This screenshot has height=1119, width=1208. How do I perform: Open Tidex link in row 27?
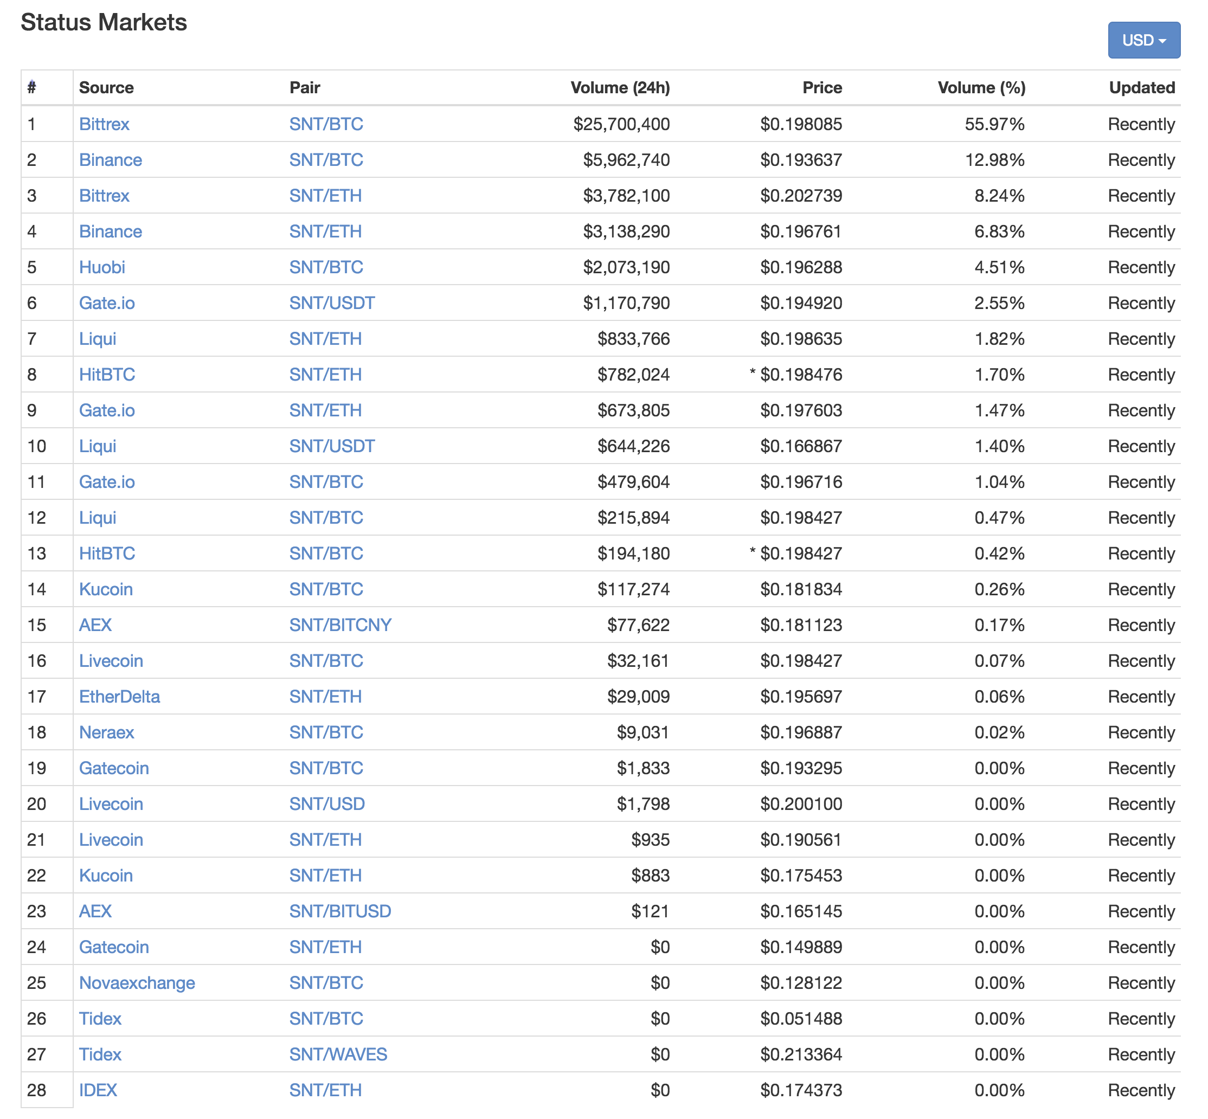point(100,1053)
